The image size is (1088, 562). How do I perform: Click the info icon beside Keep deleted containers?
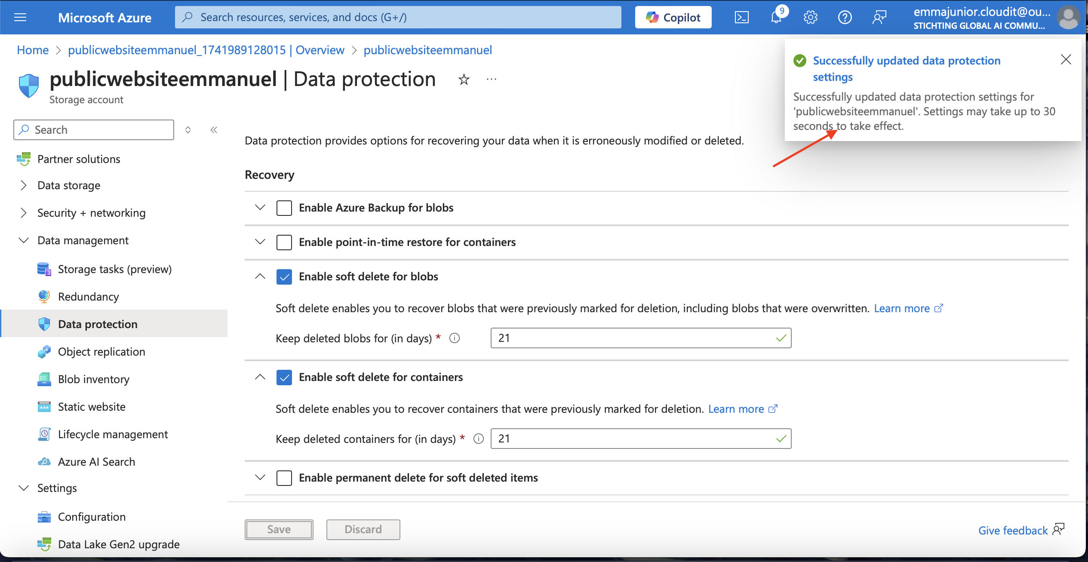pos(479,439)
